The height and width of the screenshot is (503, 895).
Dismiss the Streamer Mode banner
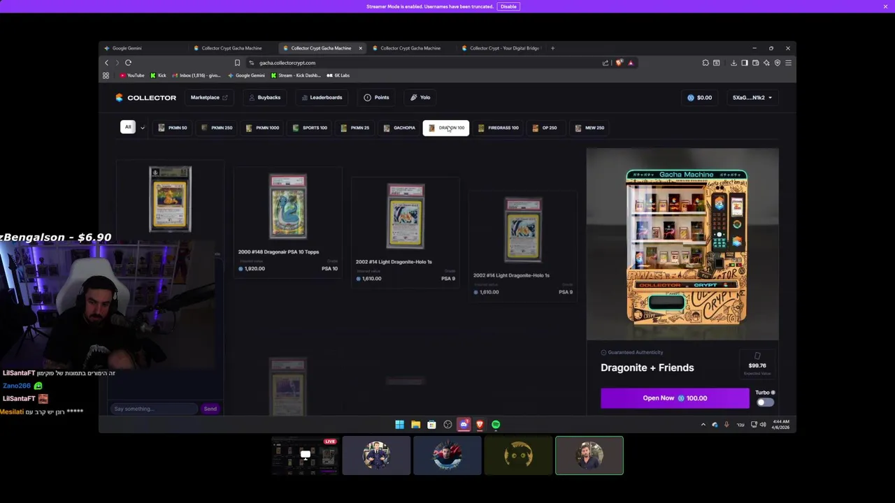(885, 6)
